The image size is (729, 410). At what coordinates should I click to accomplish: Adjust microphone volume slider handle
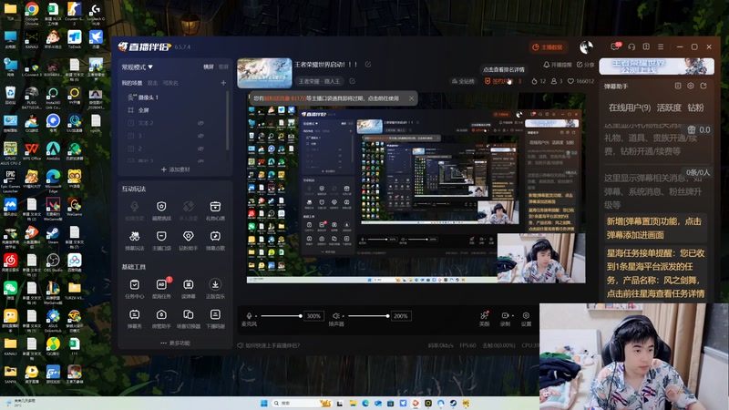point(301,316)
